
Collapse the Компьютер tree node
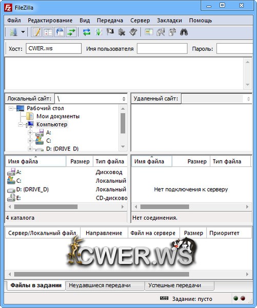pos(21,125)
